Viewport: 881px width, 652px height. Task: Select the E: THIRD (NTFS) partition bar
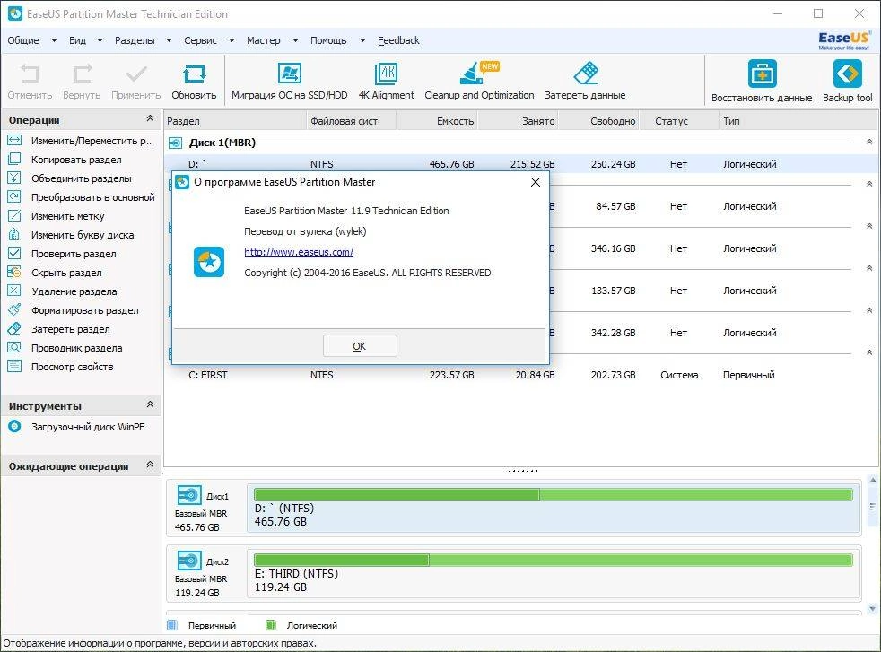554,560
